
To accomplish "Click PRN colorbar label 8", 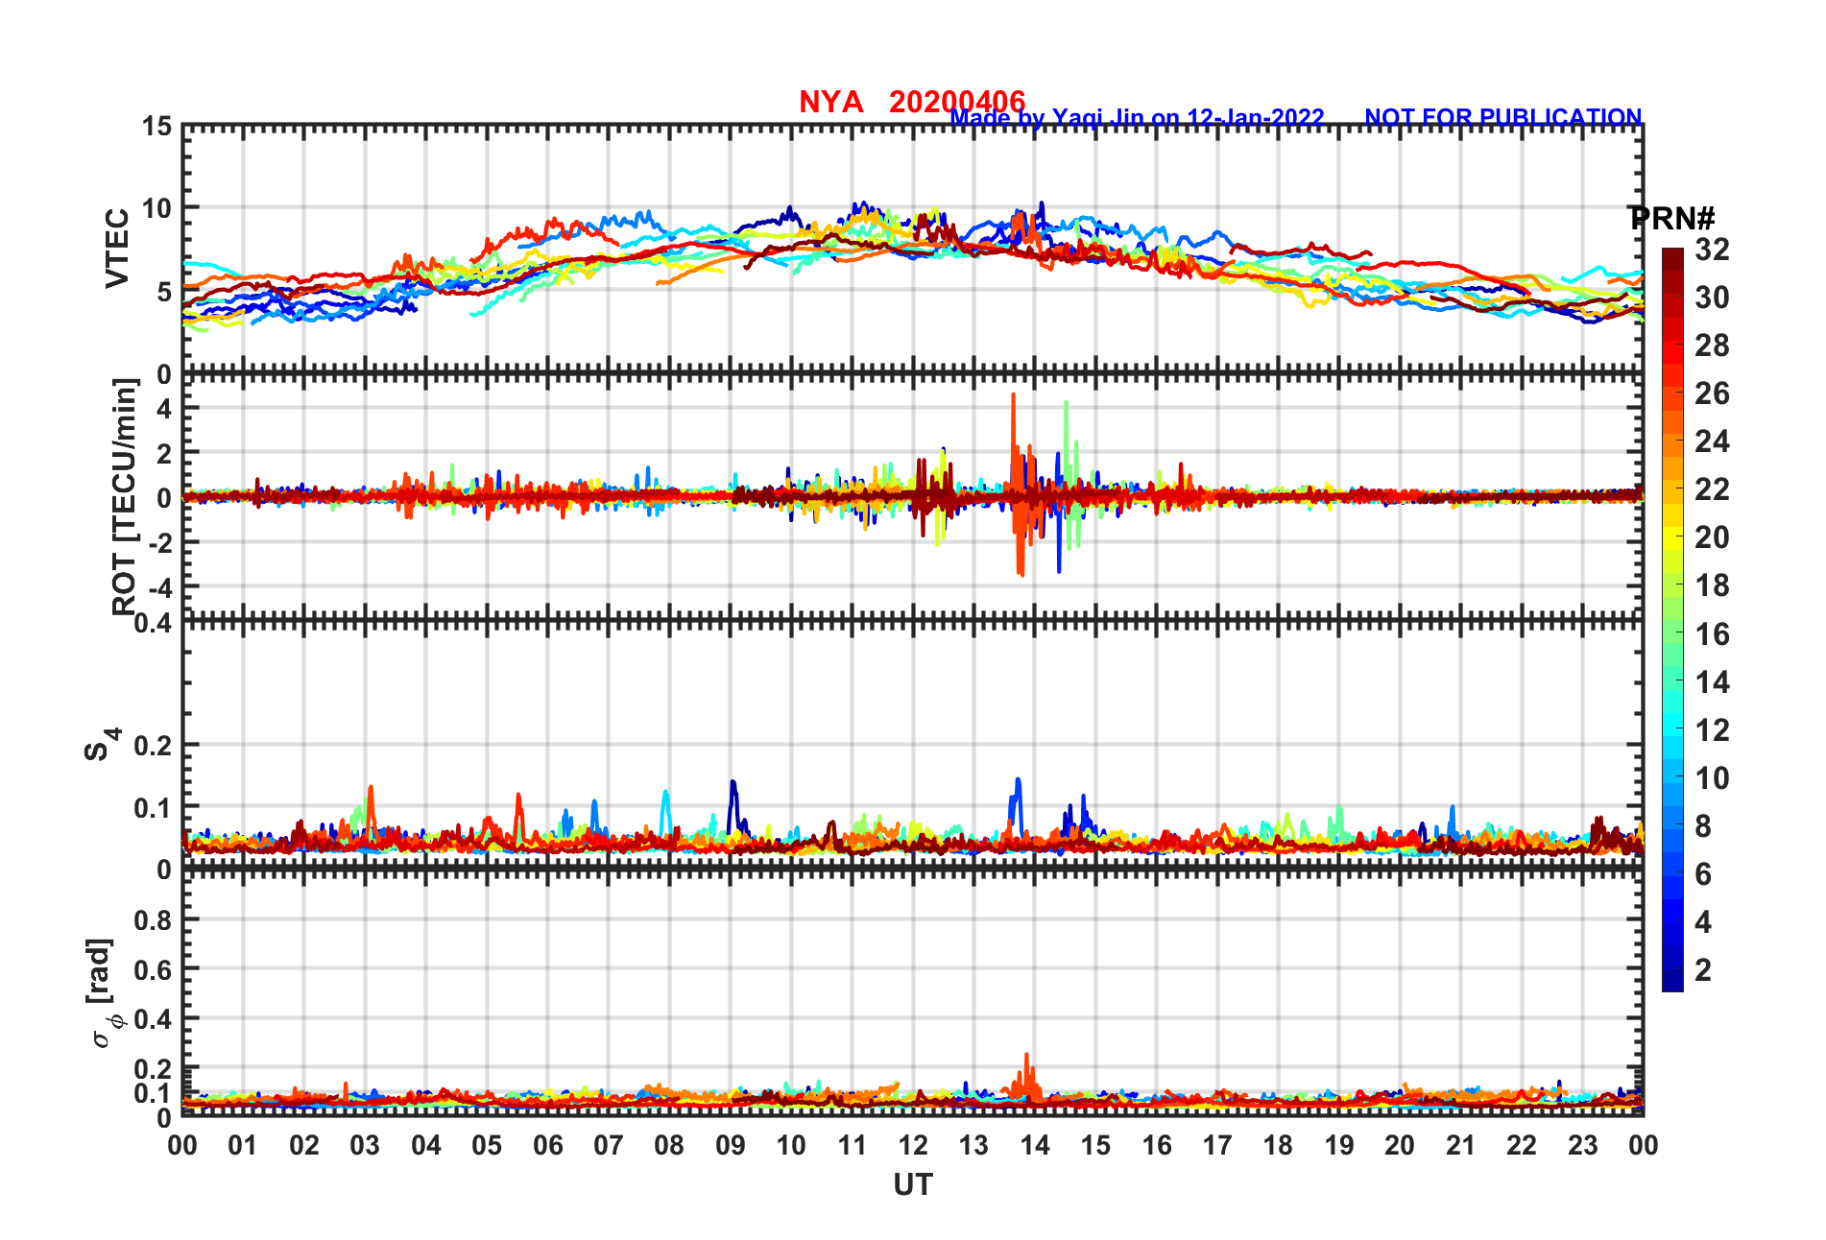I will pyautogui.click(x=1703, y=826).
